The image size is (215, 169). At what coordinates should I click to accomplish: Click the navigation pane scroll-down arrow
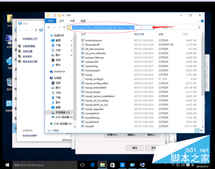pos(75,126)
